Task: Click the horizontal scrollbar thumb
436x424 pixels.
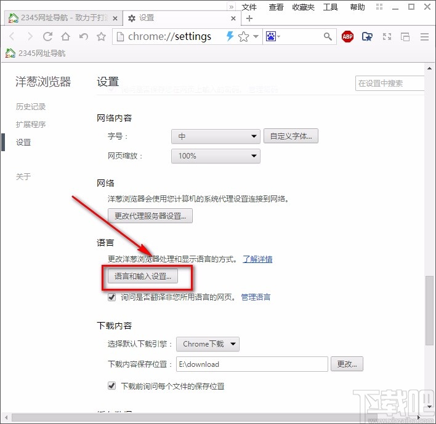Action: [x=195, y=417]
